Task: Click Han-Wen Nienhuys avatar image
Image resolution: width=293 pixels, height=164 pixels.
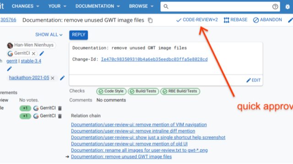Action: [x=10, y=45]
